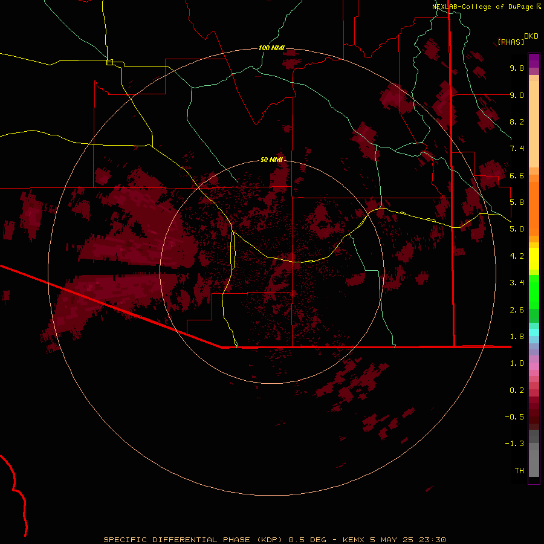Click the Specific Differential Phase KDP caption line
544x544 pixels.
tap(274, 540)
